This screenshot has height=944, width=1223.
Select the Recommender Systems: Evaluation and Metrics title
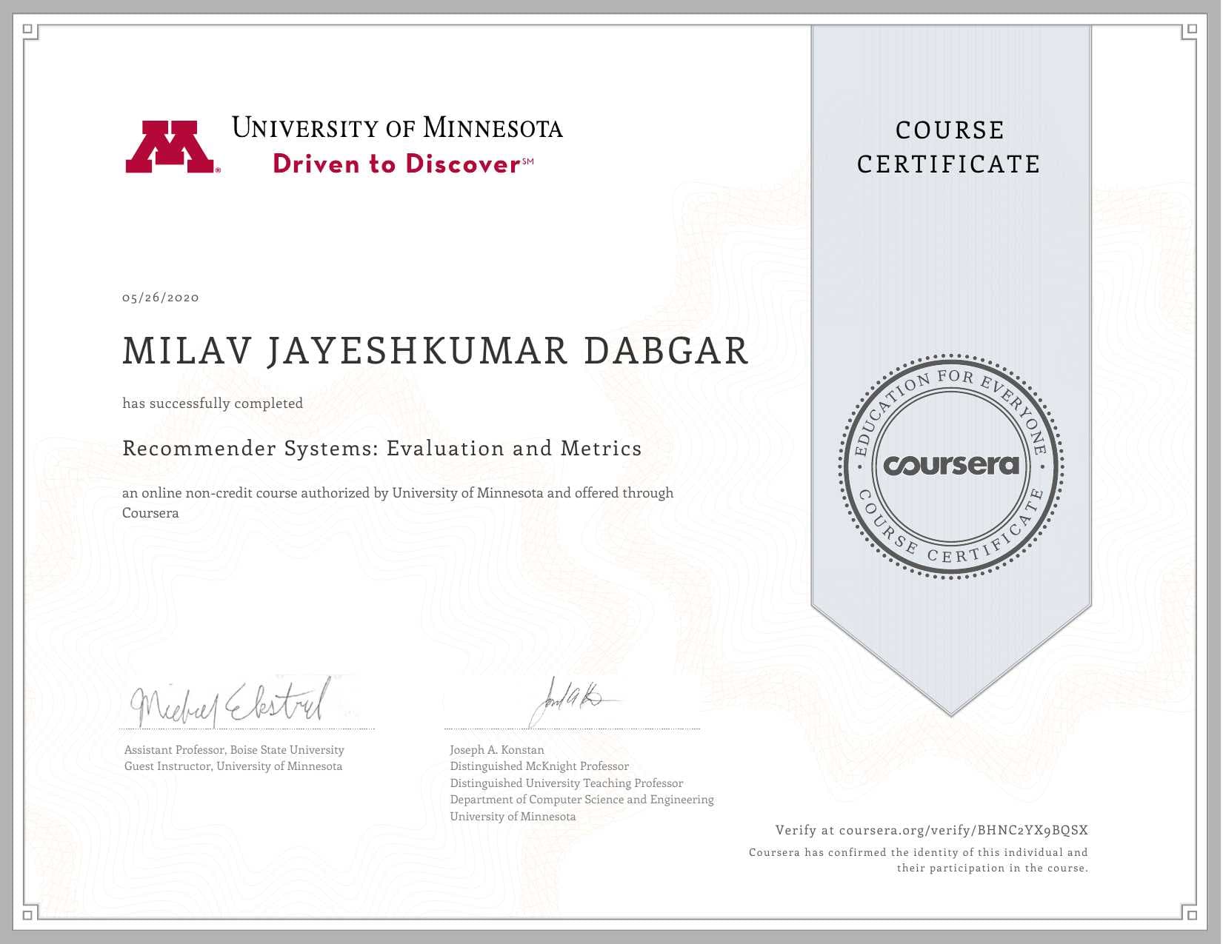coord(381,449)
